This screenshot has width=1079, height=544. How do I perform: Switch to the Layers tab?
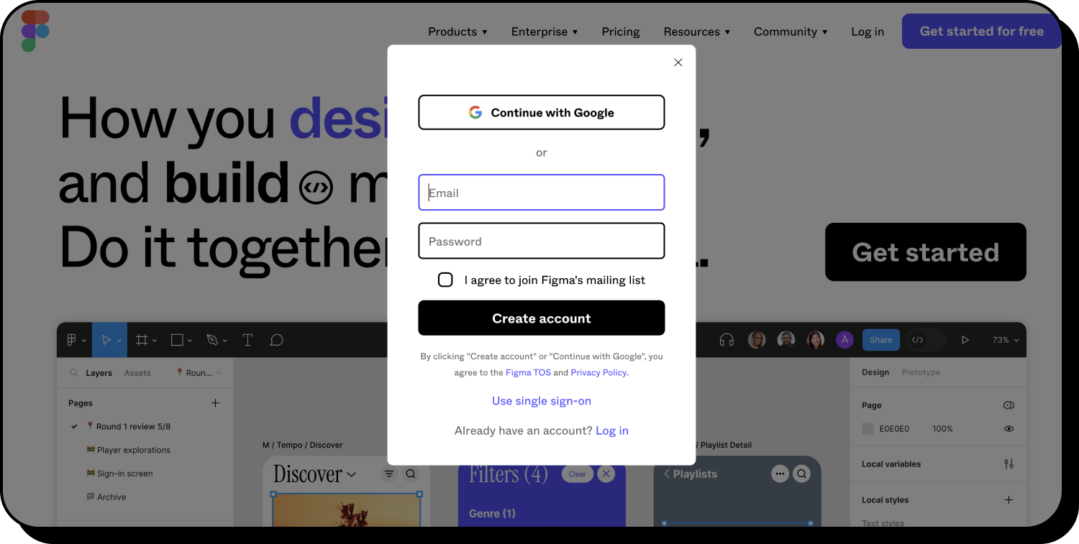tap(99, 373)
